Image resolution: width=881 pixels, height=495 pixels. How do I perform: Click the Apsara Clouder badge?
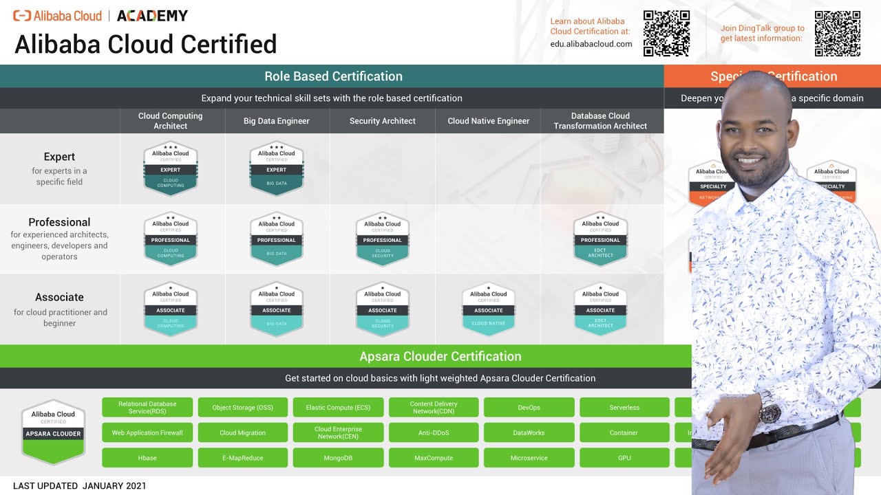[53, 432]
